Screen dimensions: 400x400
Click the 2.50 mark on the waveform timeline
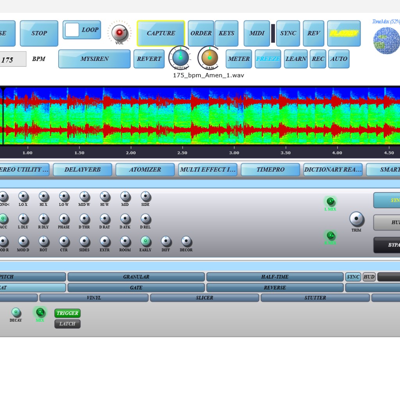tap(182, 152)
